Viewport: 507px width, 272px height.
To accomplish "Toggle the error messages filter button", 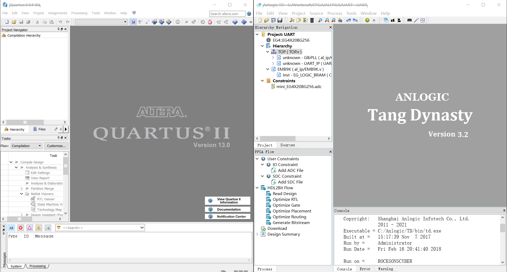I will pyautogui.click(x=21, y=228).
